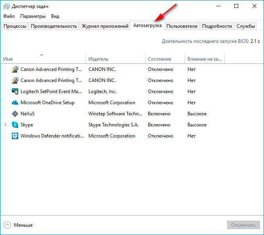Select the Автозагрузка tab
This screenshot has height=235, width=264.
tap(147, 25)
